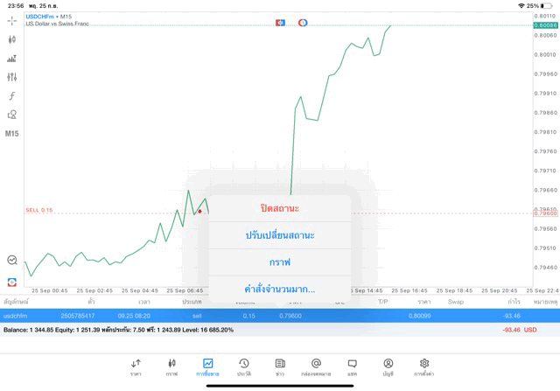Select กราฟ (chart) in the context menu
This screenshot has width=560, height=391.
point(279,262)
